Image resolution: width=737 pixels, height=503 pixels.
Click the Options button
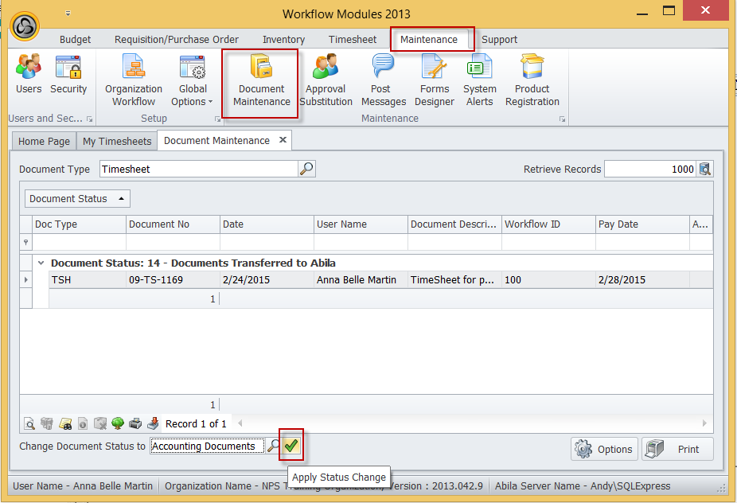[605, 449]
